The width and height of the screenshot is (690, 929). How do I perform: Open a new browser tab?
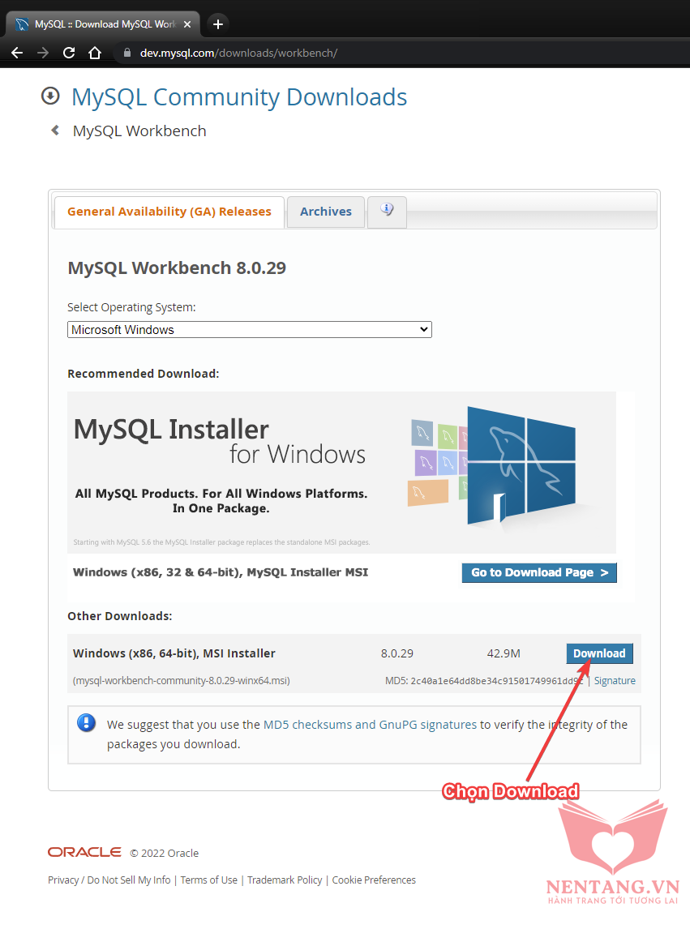pos(217,24)
